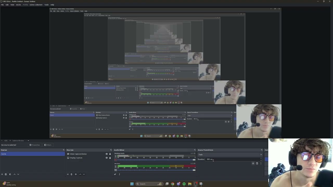Open Windows Start menu
Screen dimensions: 333x187
coord(132,184)
